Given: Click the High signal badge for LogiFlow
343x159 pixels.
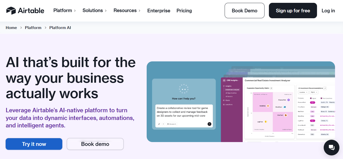Looking at the screenshot, I should tap(313, 121).
